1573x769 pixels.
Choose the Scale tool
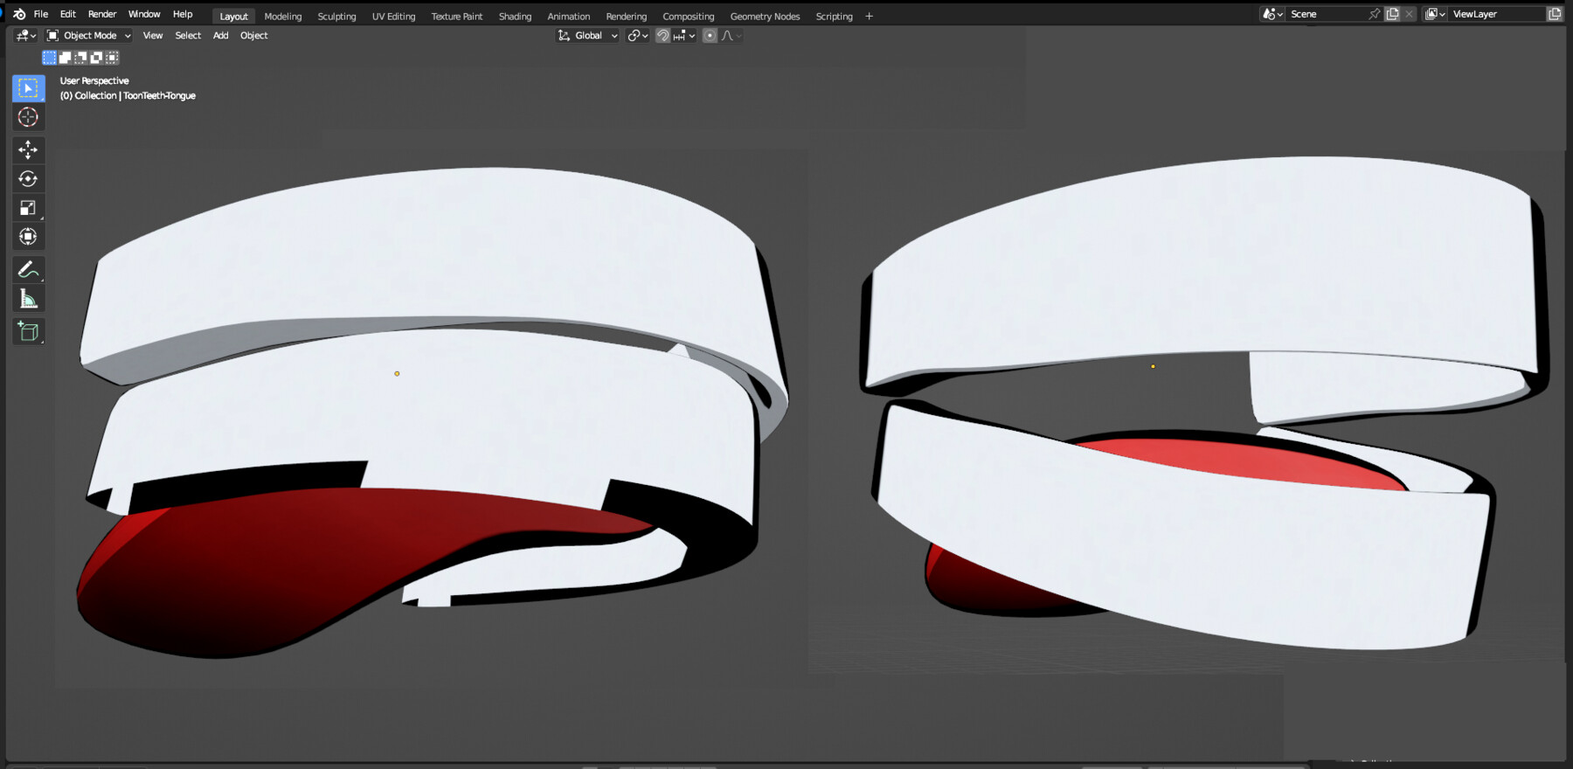coord(28,208)
